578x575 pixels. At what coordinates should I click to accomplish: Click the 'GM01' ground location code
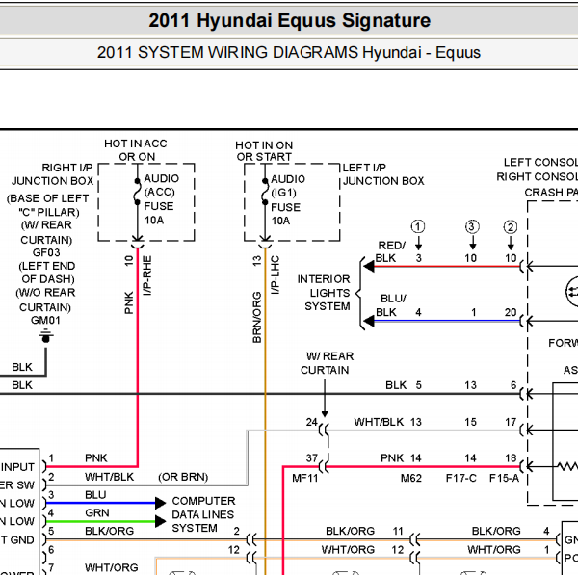[45, 320]
